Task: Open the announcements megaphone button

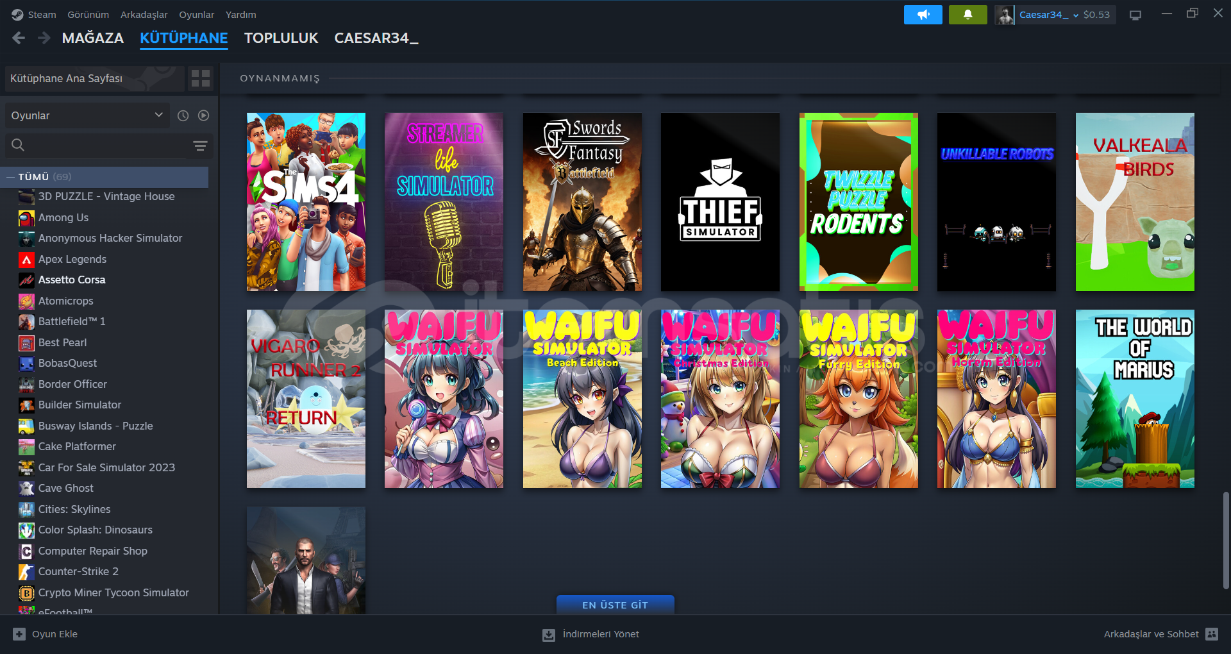Action: tap(923, 15)
